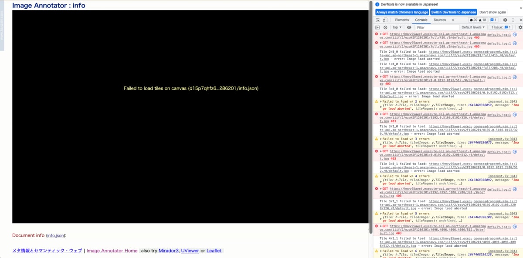This screenshot has width=523, height=258.
Task: Select the Console tab
Action: 421,20
